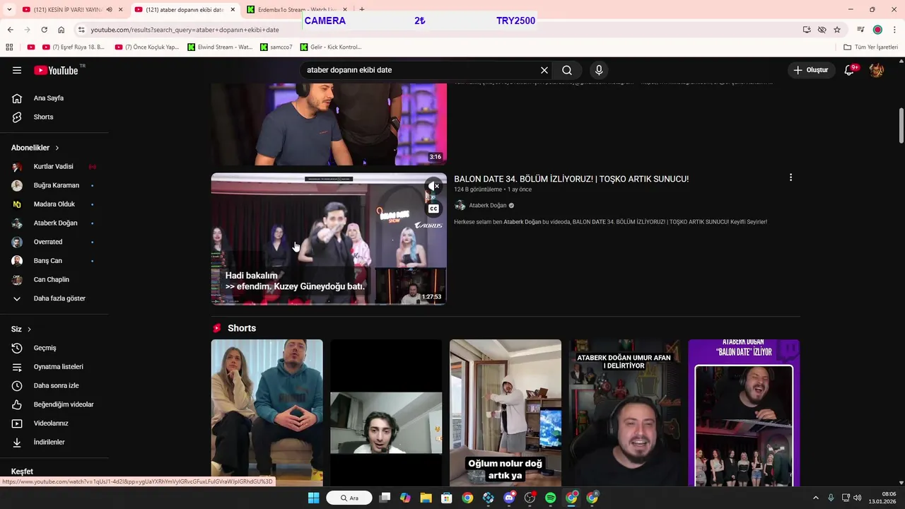The width and height of the screenshot is (905, 509).
Task: Switch to Erdembx1o Stream tab
Action: (x=297, y=9)
